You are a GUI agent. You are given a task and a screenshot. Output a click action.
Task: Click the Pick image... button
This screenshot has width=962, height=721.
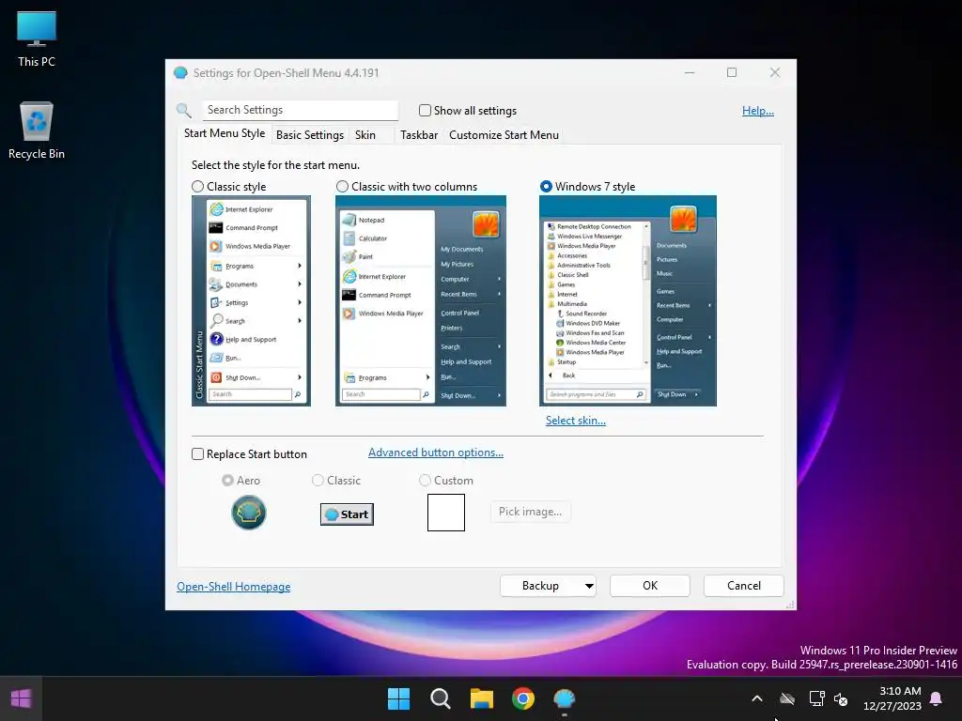[530, 512]
